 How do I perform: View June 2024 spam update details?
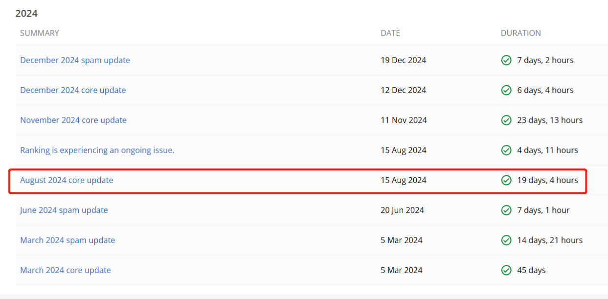coord(64,210)
